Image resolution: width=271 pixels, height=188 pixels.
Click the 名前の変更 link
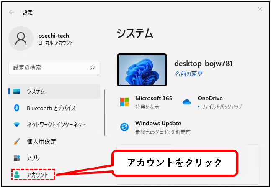coord(189,74)
